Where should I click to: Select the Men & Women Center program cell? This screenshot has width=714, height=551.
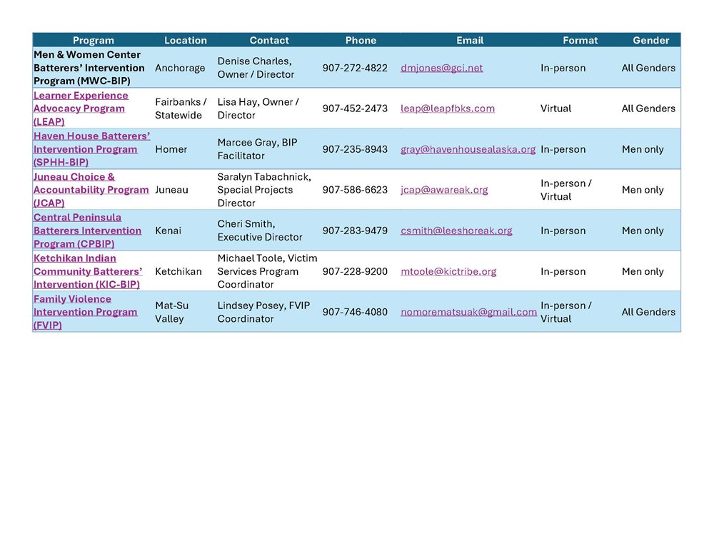(x=89, y=68)
